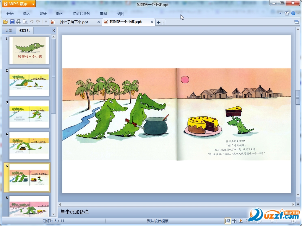Go to previous slide with double-up arrow
The height and width of the screenshot is (226, 302).
[298, 199]
